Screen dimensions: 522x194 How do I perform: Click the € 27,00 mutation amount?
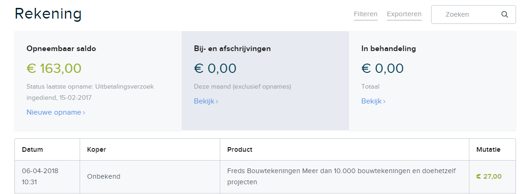coord(489,177)
